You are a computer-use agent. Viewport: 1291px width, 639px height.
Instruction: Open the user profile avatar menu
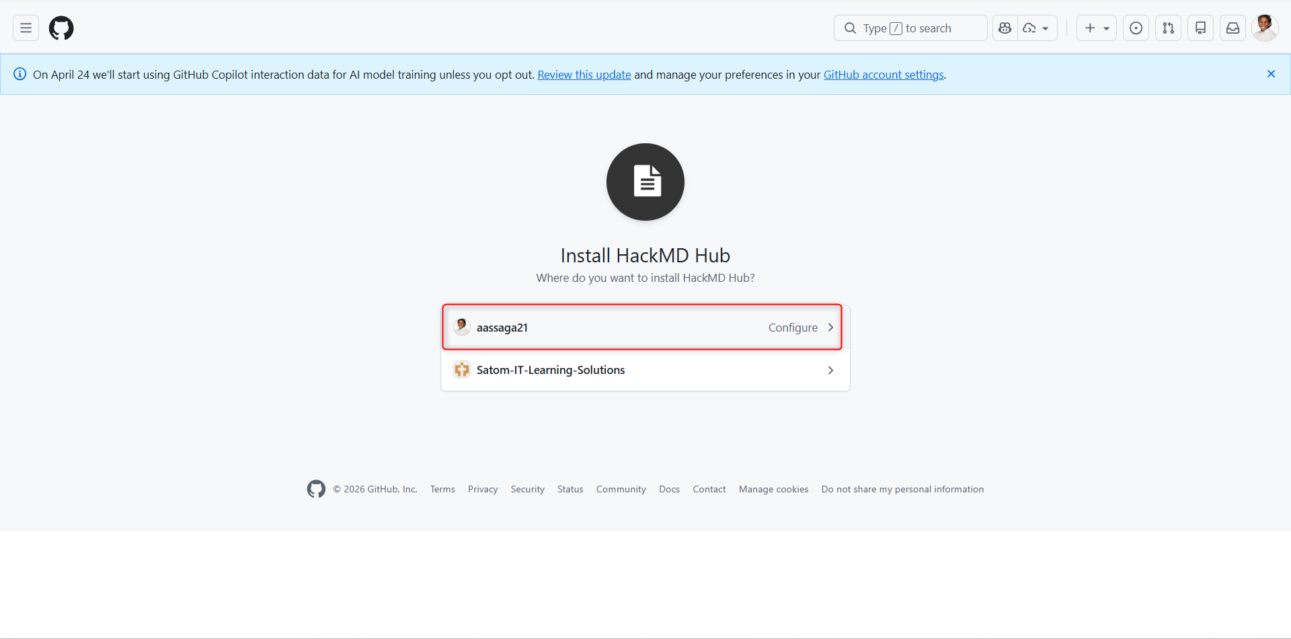click(1265, 28)
